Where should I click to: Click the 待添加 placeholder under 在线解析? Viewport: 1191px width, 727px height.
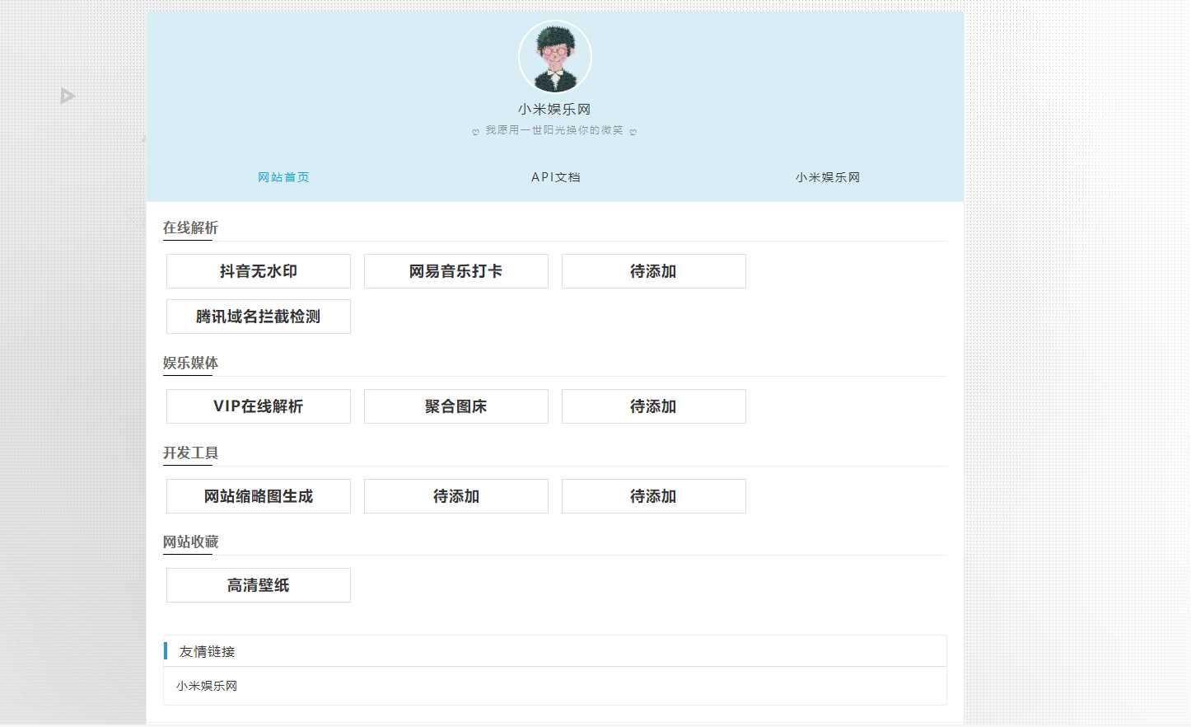coord(653,271)
